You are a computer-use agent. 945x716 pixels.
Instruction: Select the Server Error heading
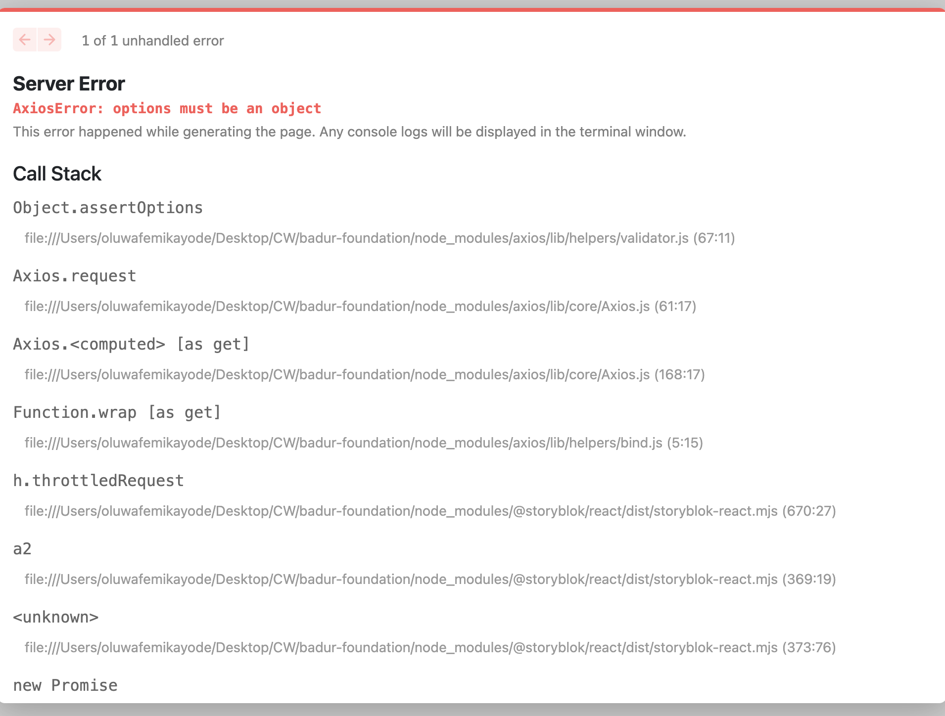(68, 83)
